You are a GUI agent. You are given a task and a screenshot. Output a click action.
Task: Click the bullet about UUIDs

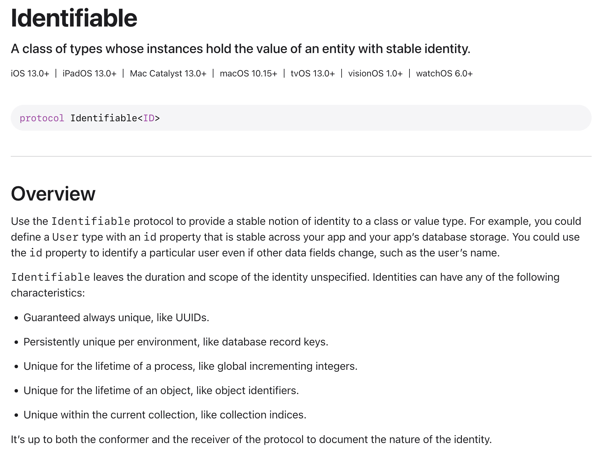tap(116, 318)
